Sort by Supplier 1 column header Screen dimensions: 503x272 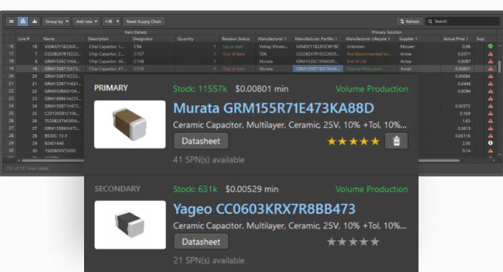pyautogui.click(x=408, y=39)
